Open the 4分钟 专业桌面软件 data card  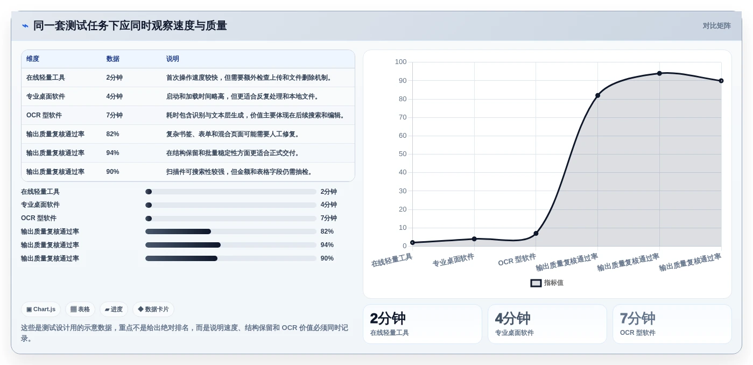coord(547,324)
